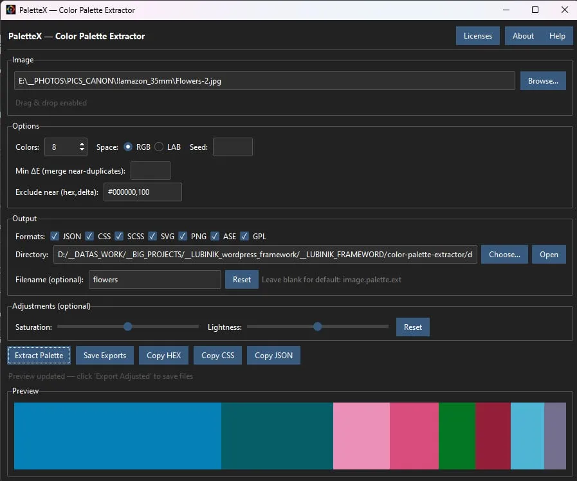
Task: Open the Help menu item
Action: click(x=557, y=36)
